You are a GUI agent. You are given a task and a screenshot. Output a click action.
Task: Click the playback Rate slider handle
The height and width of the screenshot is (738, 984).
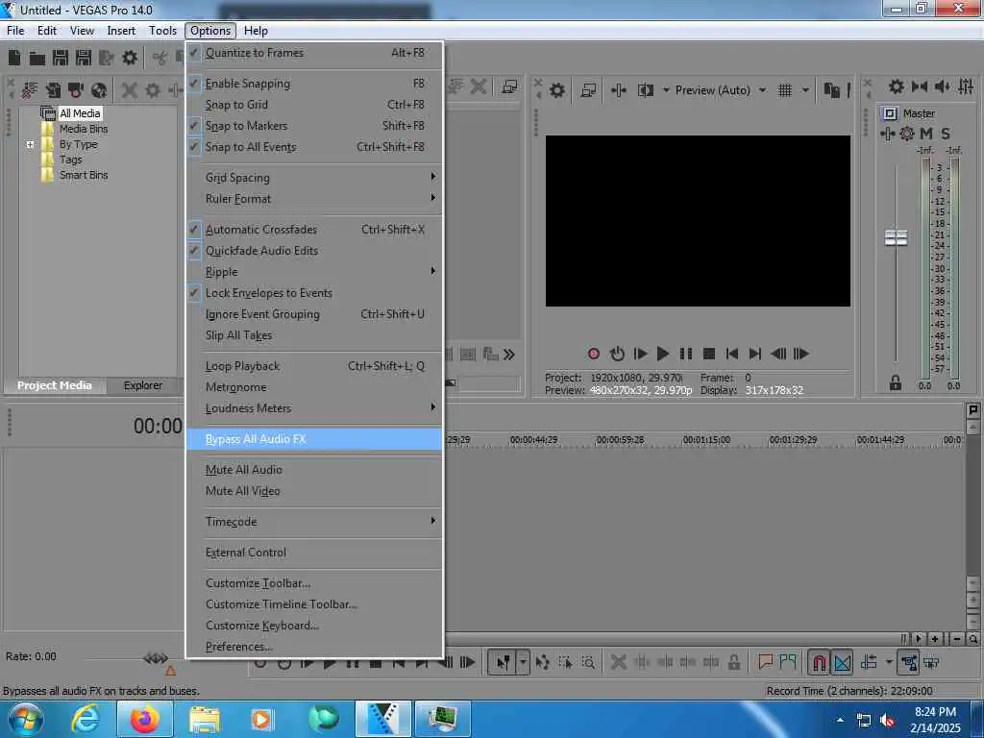tap(156, 657)
